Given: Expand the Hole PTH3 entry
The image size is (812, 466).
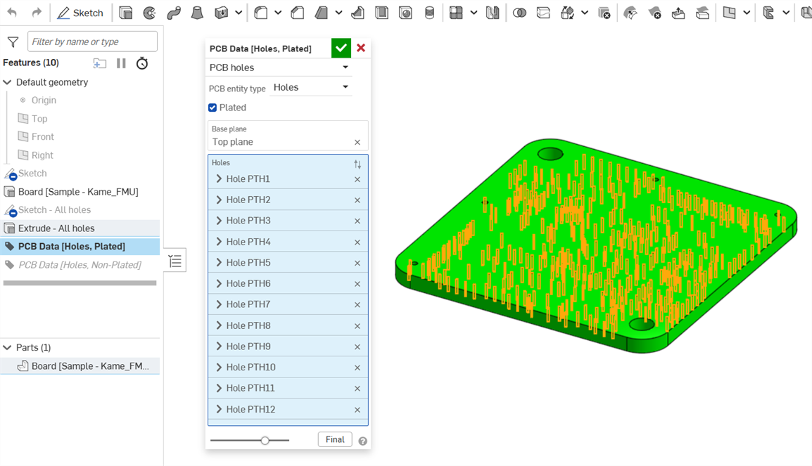Looking at the screenshot, I should 218,220.
